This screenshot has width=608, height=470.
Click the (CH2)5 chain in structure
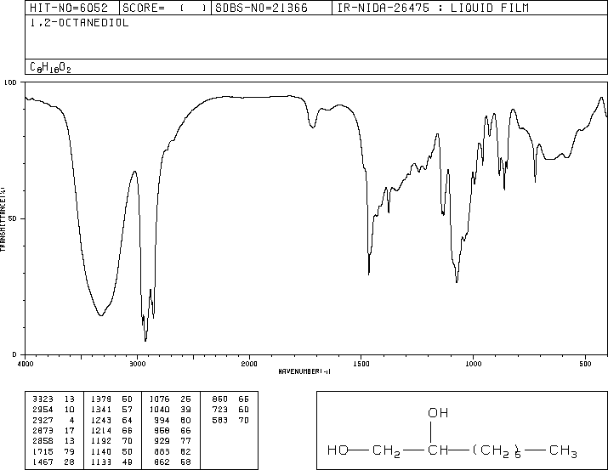(x=497, y=451)
